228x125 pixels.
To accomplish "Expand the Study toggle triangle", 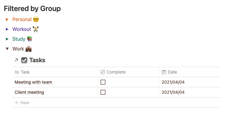I will click(x=7, y=39).
